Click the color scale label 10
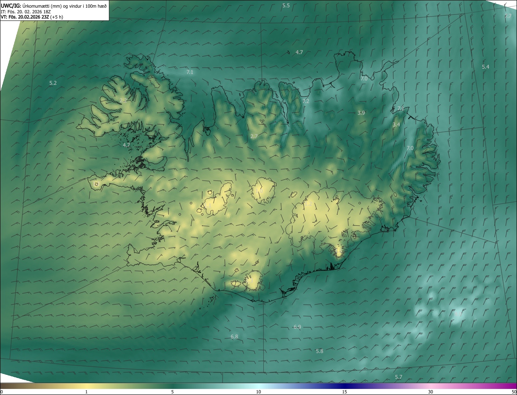The height and width of the screenshot is (395, 517). pos(258,392)
